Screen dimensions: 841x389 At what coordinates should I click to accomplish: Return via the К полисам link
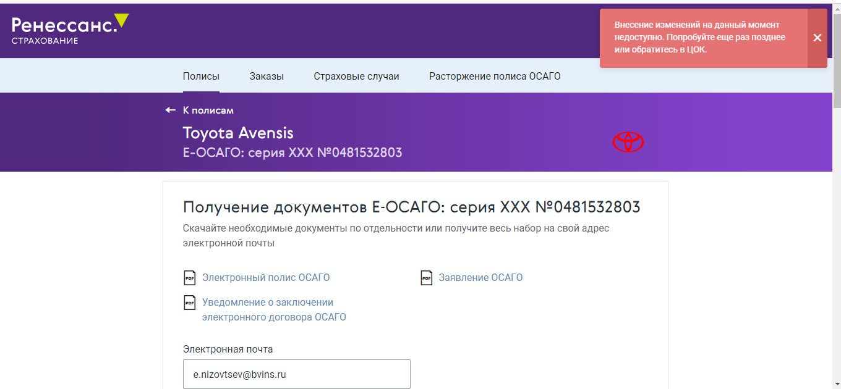(x=208, y=111)
